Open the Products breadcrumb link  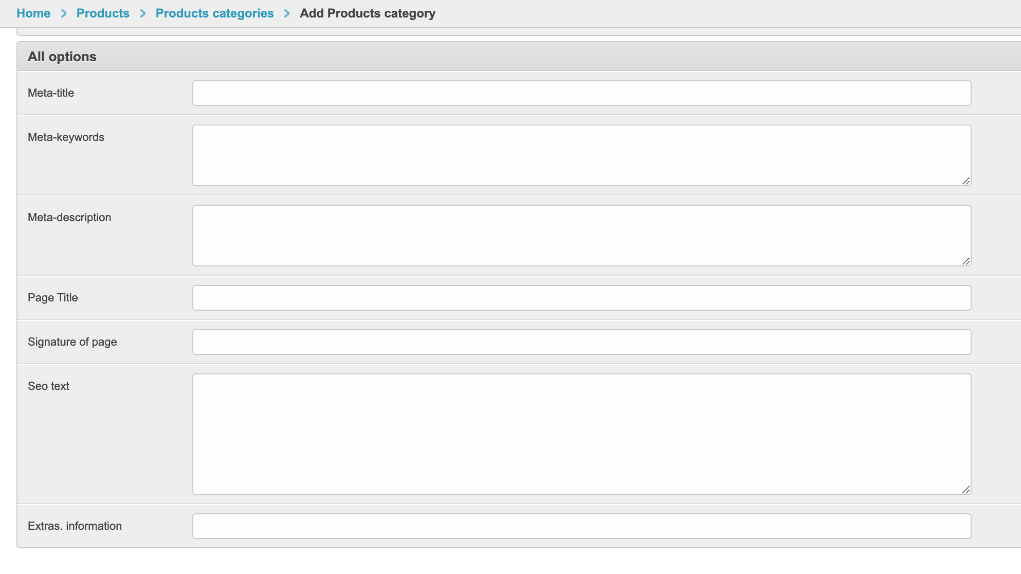pos(103,13)
